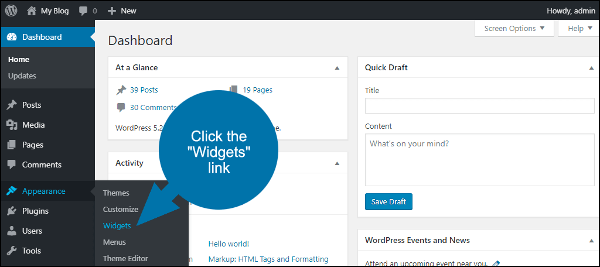The width and height of the screenshot is (600, 267).
Task: Open the My Blog home icon
Action: point(32,11)
